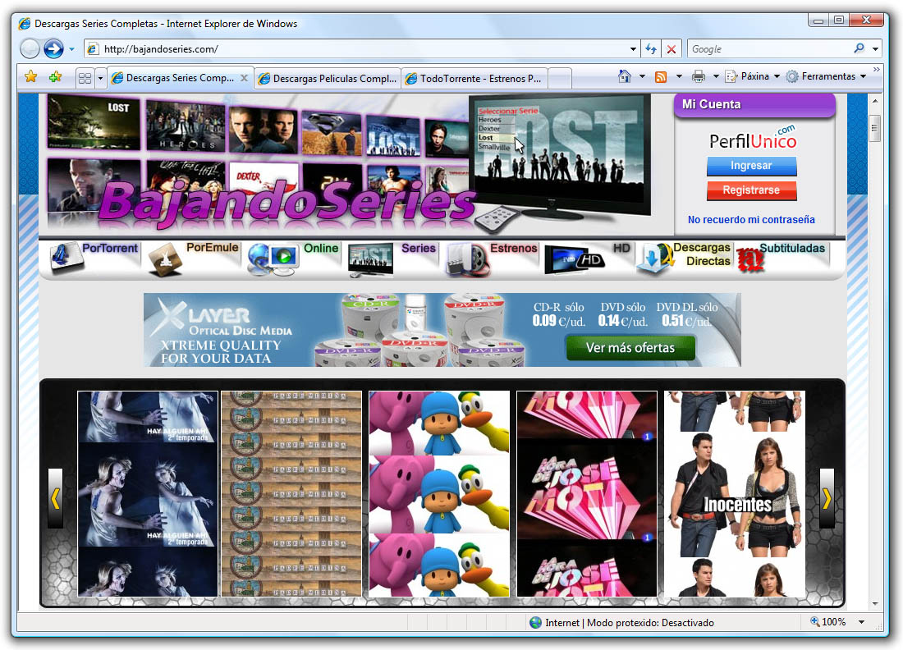
Task: Click the Ver más ofertas button
Action: pyautogui.click(x=630, y=348)
